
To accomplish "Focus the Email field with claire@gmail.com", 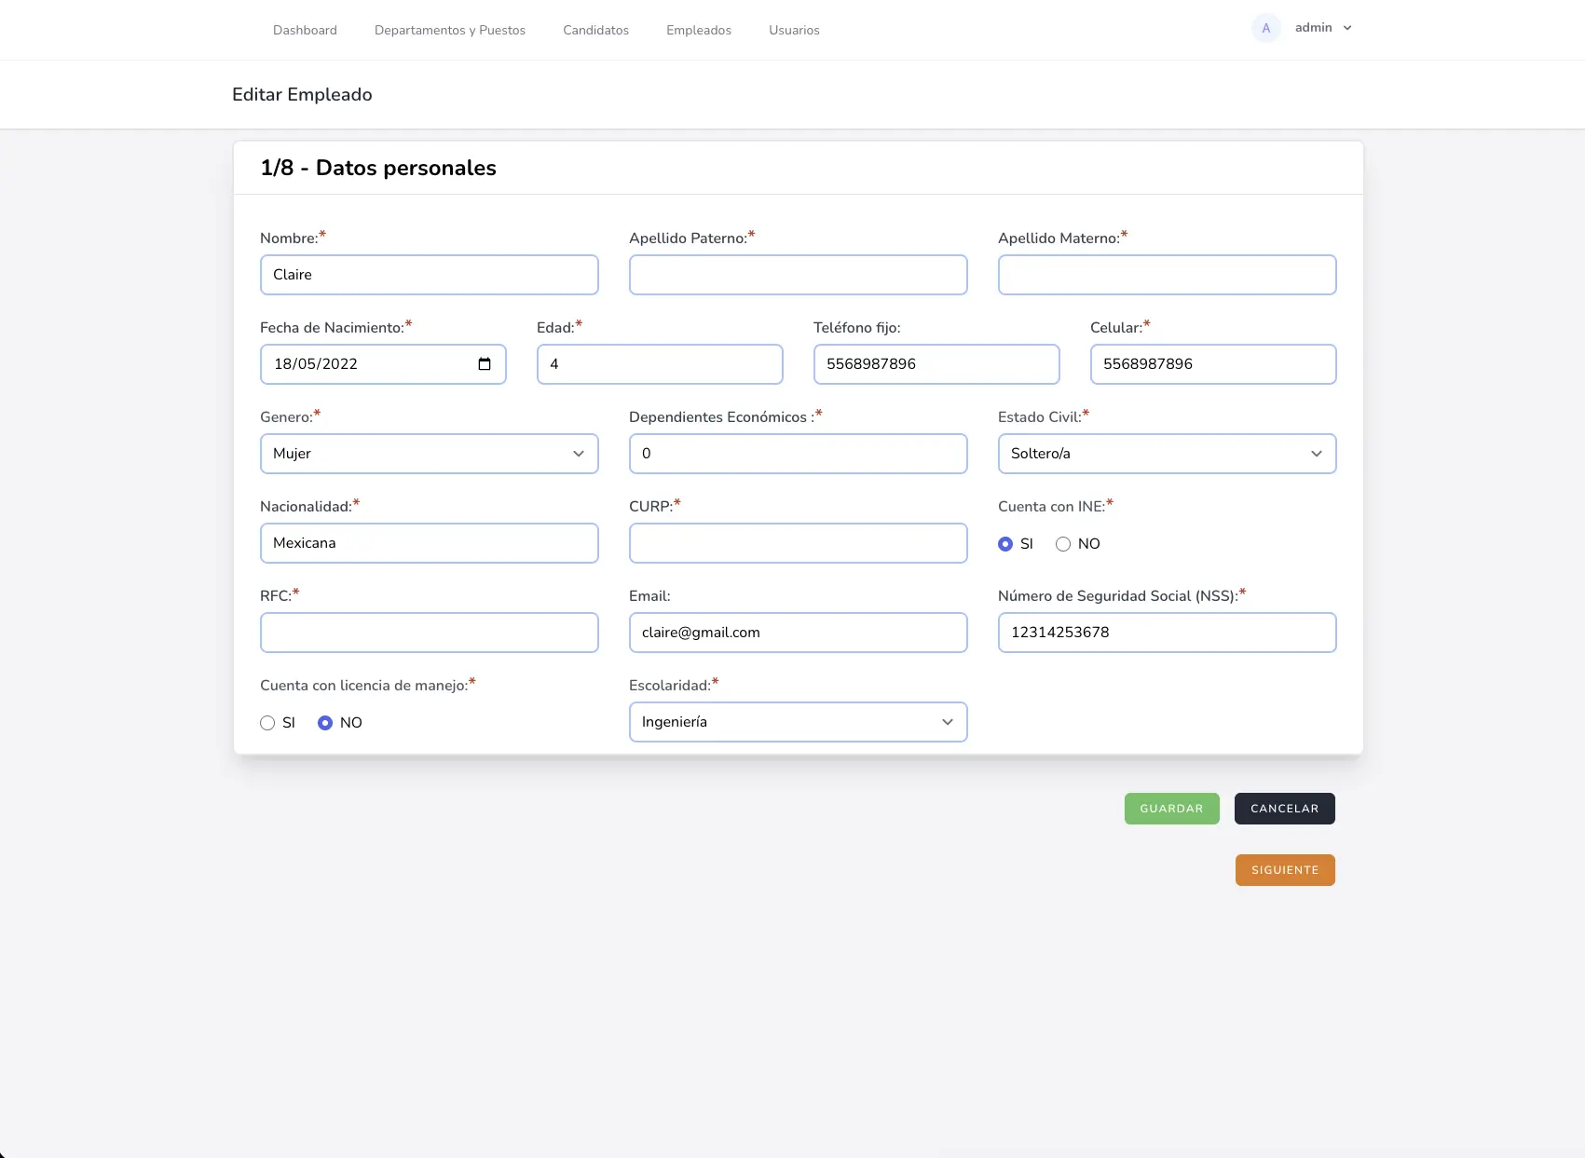I will click(x=799, y=633).
